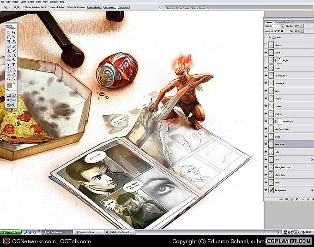Select the Pen tool
The image size is (314, 247).
(9, 69)
